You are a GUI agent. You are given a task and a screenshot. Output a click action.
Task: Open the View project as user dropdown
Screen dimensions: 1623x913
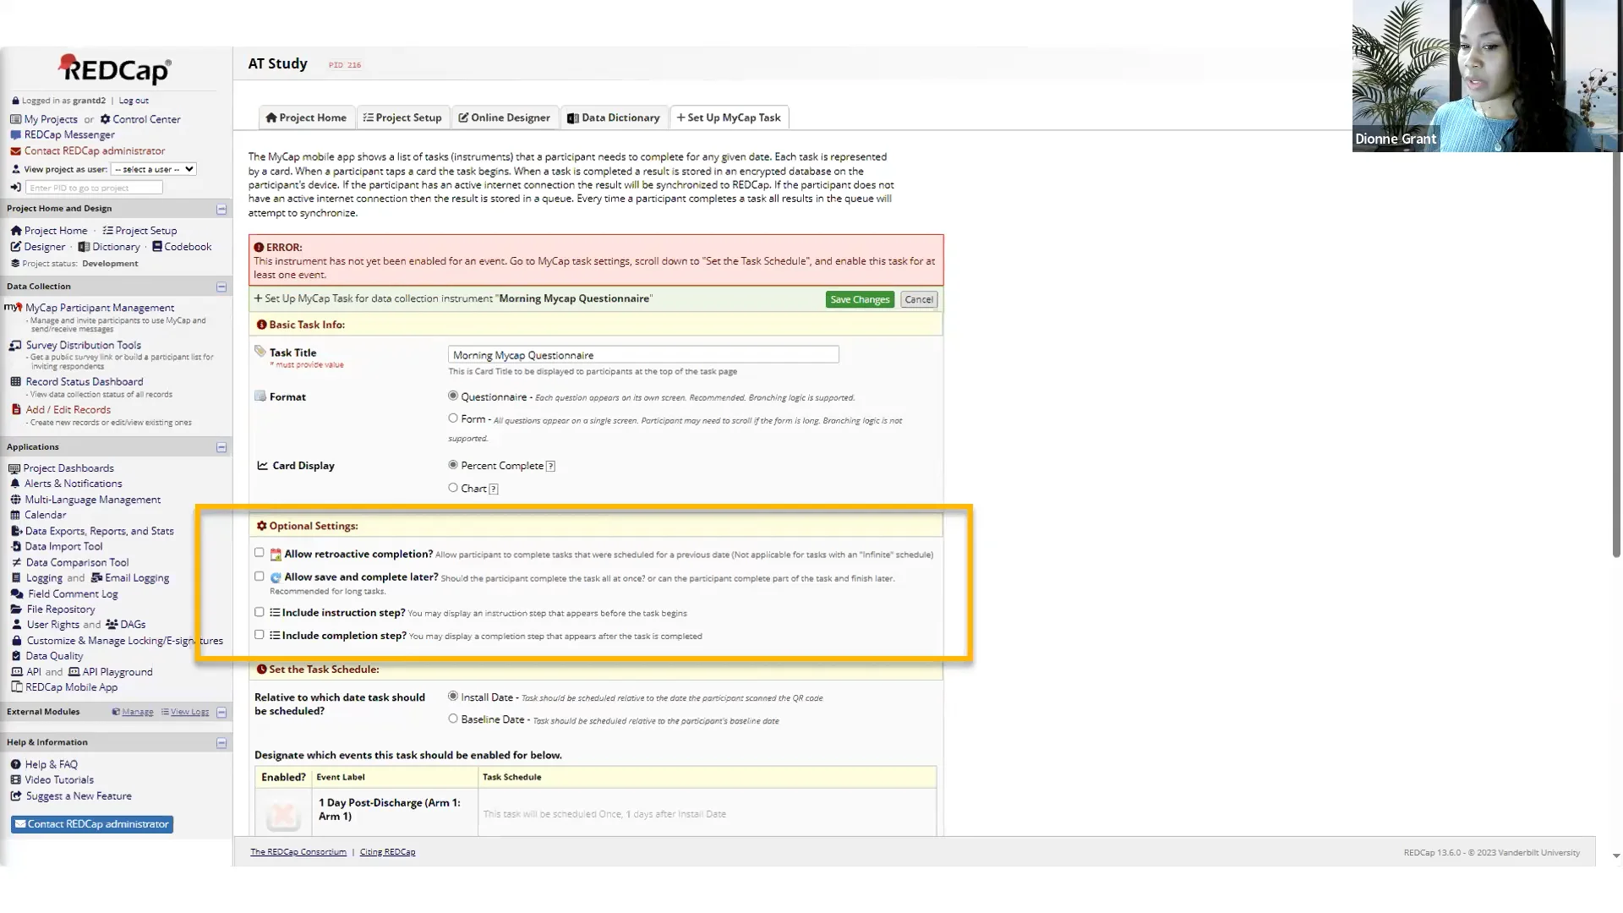(x=153, y=169)
